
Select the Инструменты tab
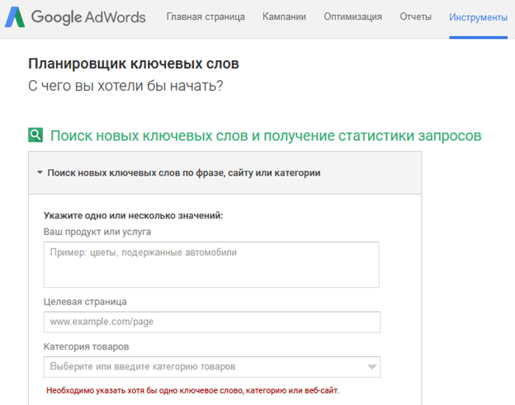[x=478, y=17]
